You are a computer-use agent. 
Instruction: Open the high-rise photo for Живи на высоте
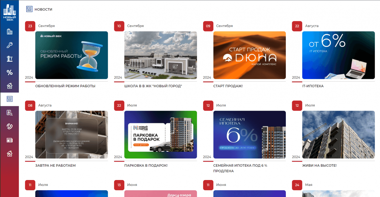pyautogui.click(x=339, y=135)
